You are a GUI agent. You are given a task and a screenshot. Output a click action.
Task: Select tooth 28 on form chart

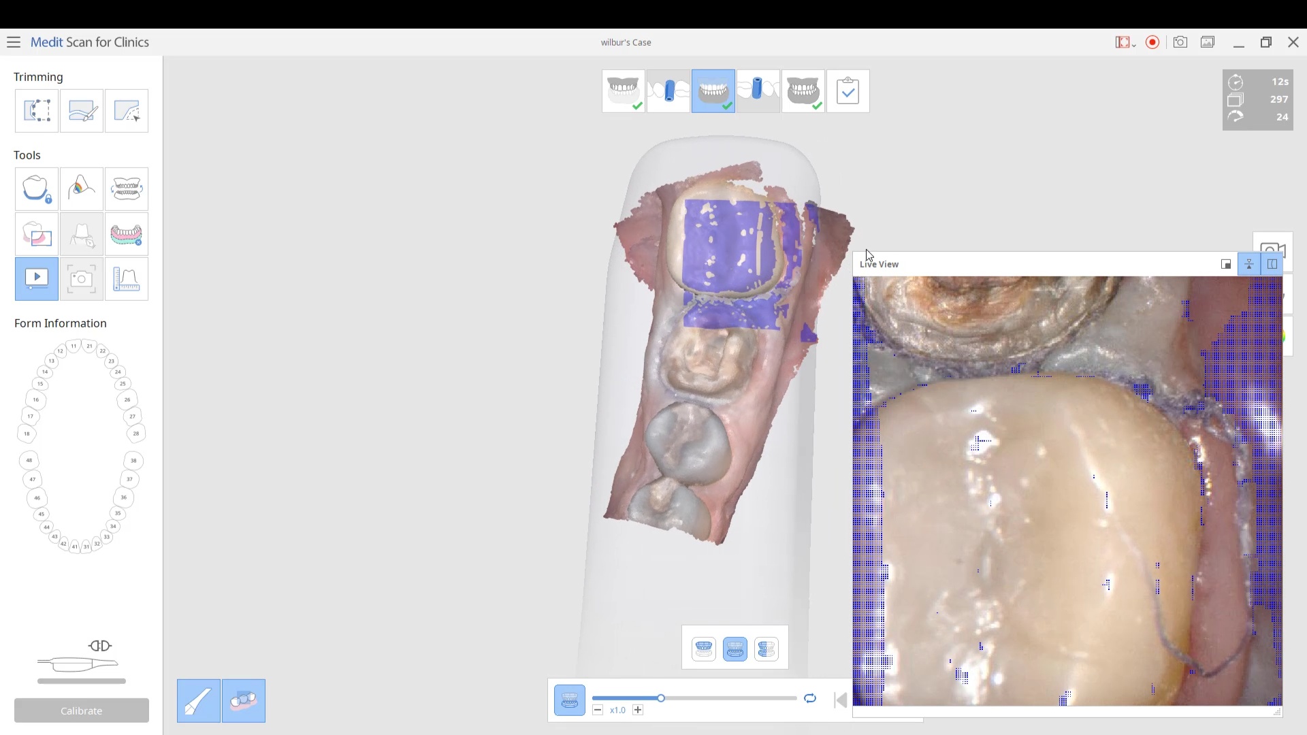136,433
